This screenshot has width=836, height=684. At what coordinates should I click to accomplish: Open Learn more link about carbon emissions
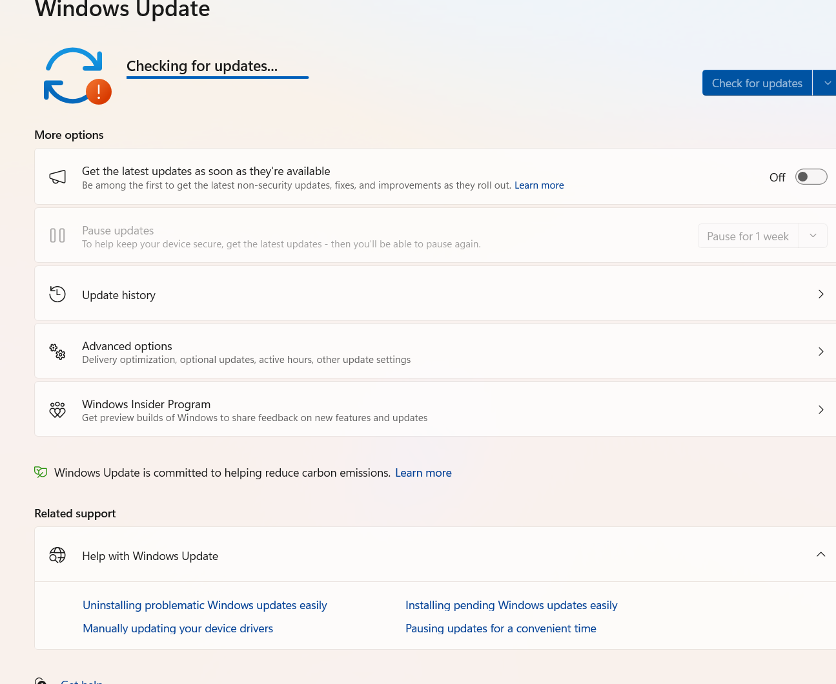point(423,473)
